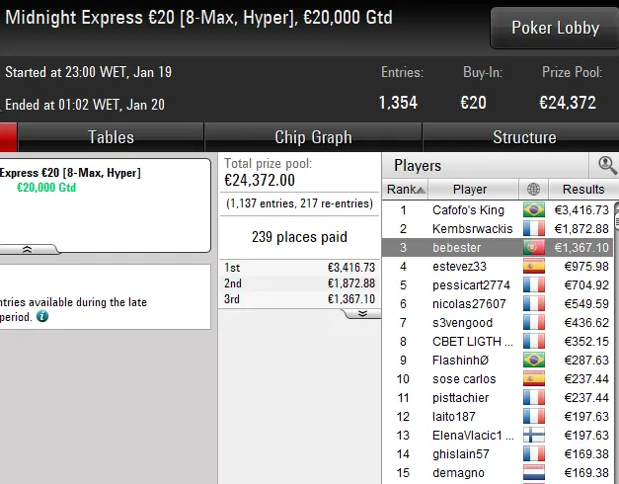Click the info icon beside late period text

42,316
